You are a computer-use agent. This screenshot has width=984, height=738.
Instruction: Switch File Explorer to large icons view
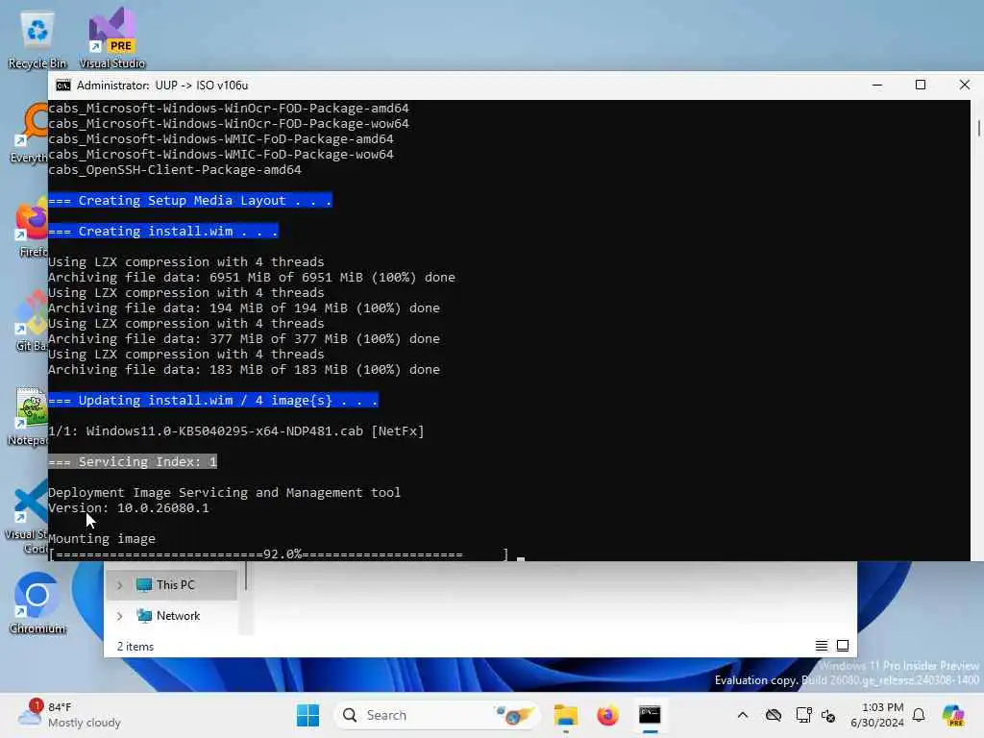coord(843,646)
